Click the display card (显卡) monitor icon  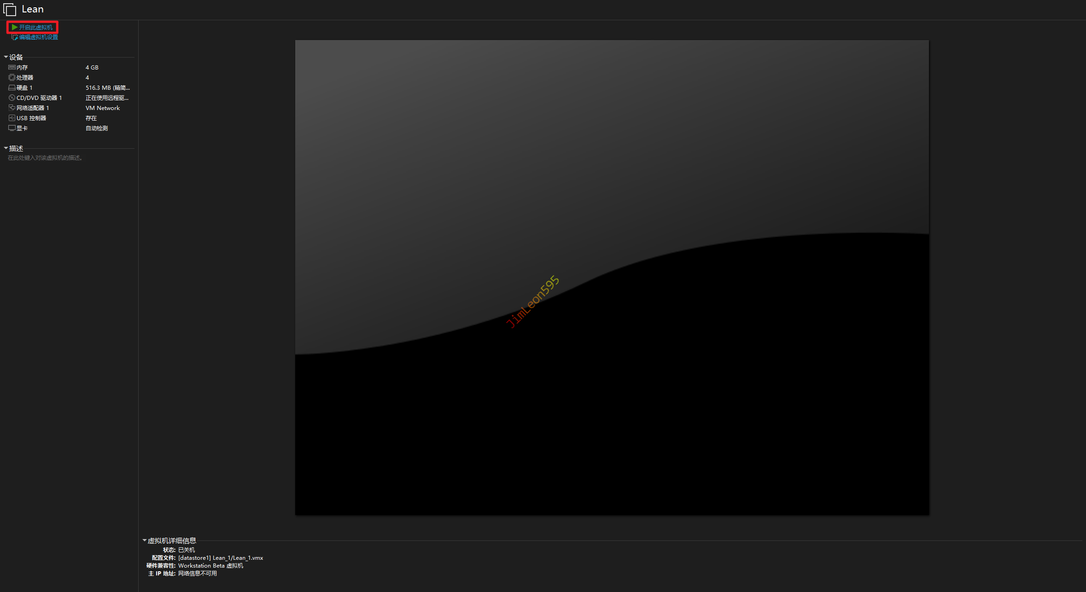tap(12, 128)
